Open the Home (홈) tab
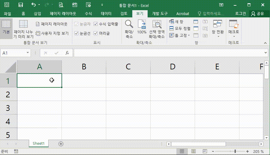Viewport: 270px width, 155px height. (23, 14)
